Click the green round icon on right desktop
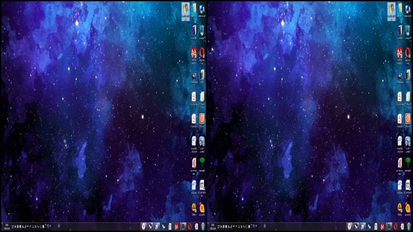The image size is (413, 232). (x=408, y=161)
